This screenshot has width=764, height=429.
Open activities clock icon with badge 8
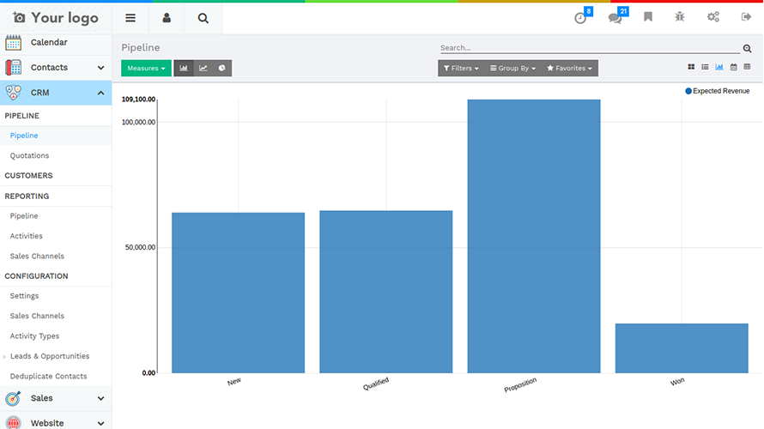tap(580, 18)
